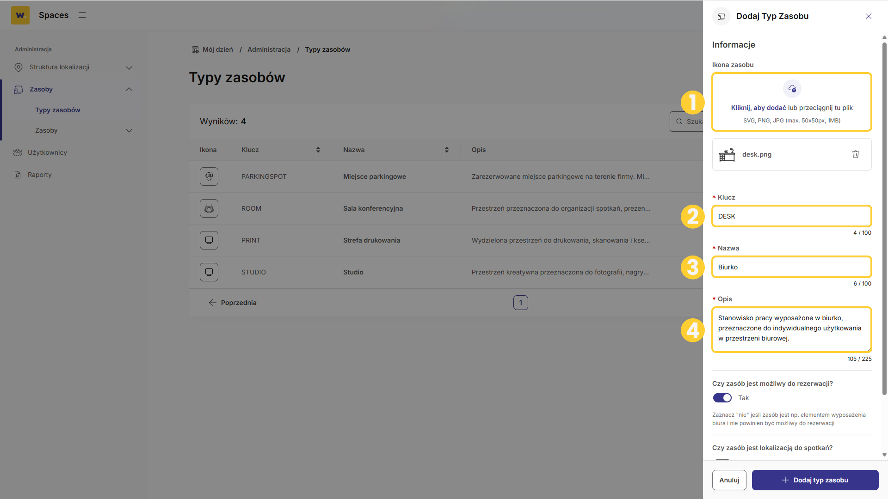Click the desk.png file thumbnail

coord(727,155)
